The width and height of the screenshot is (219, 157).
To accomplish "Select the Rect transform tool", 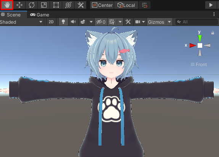I will click(56, 5).
